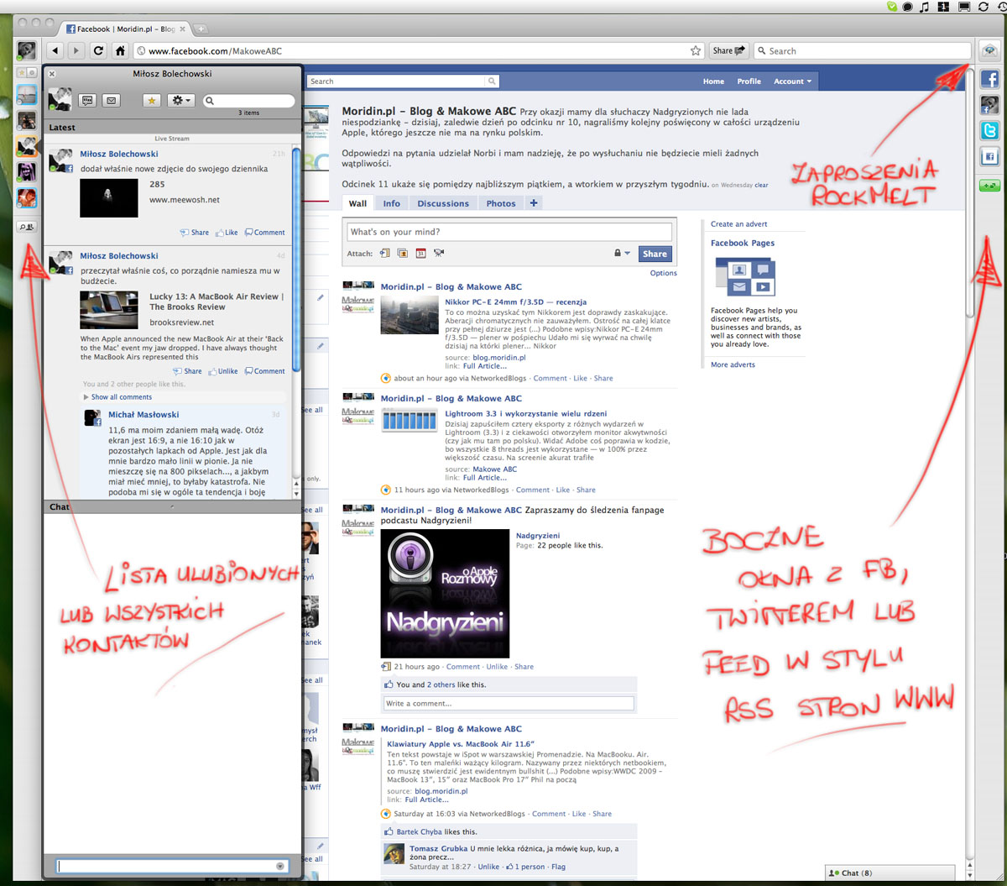Image resolution: width=1007 pixels, height=886 pixels.
Task: Click the browser reload button
Action: [x=98, y=51]
